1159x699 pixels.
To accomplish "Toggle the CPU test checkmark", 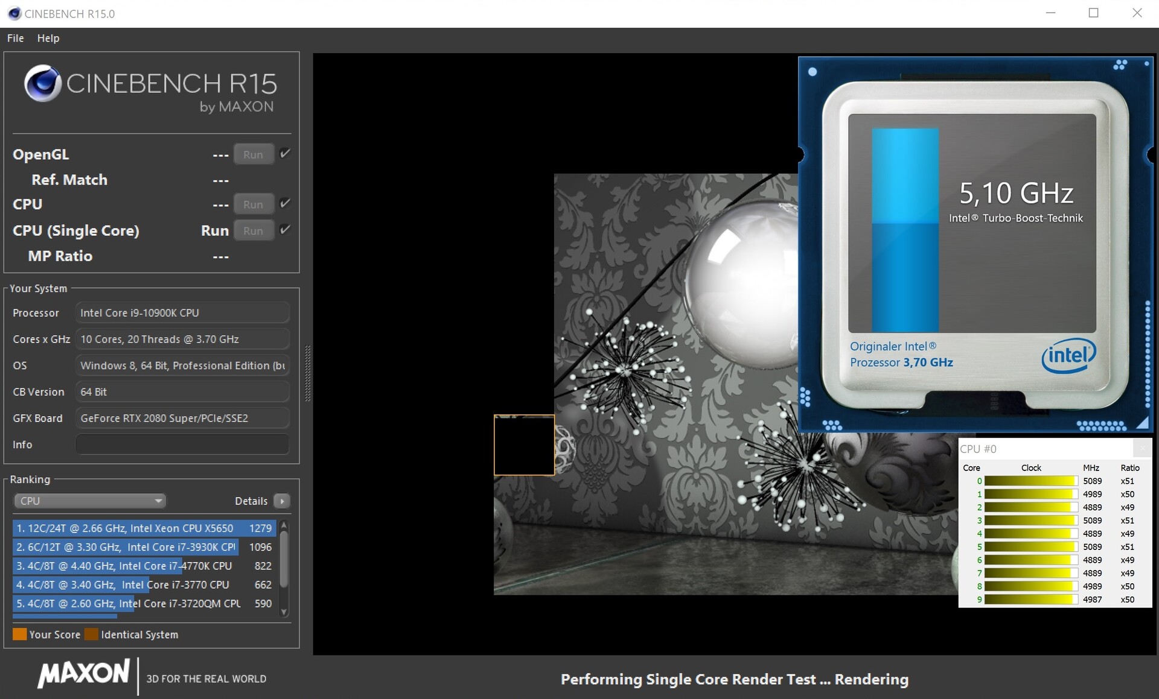I will coord(286,204).
